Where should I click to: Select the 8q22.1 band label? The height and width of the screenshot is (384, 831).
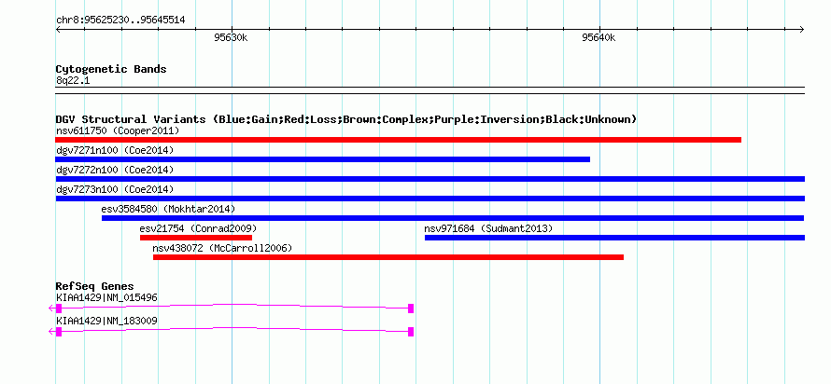tap(72, 80)
